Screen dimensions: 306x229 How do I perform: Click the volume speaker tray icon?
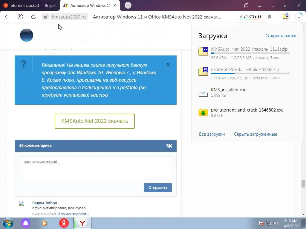point(276,223)
